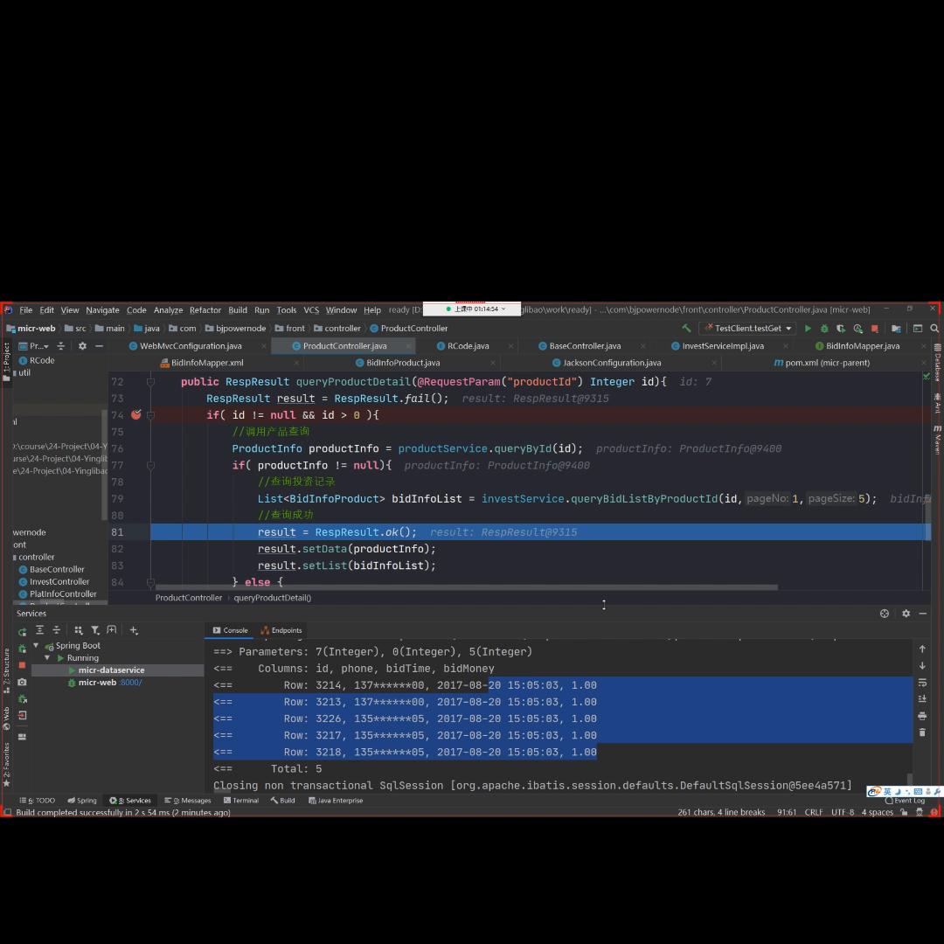Open Group By options in Services

pyautogui.click(x=79, y=629)
